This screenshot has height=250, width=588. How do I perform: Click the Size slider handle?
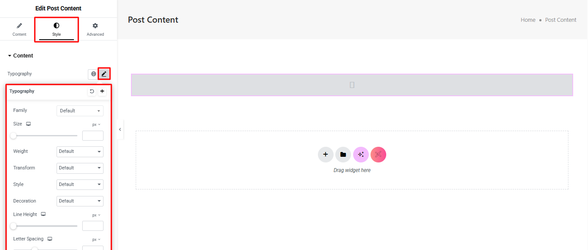coord(13,136)
